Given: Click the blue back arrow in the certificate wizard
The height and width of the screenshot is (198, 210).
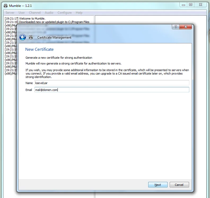Looking at the screenshot, I should tap(23, 37).
